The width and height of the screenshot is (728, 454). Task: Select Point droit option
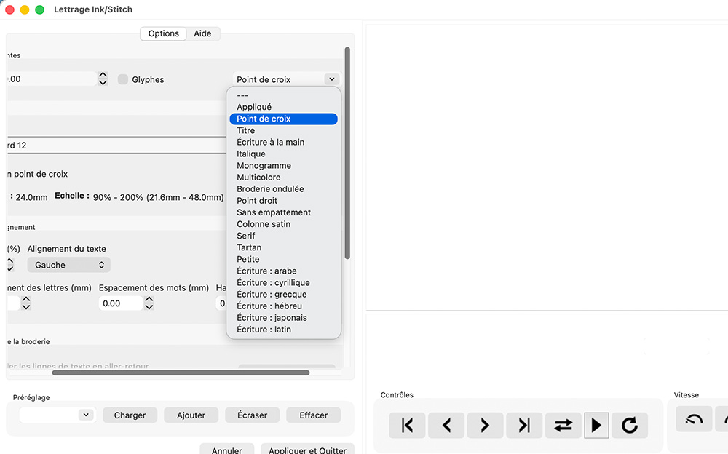284,201
